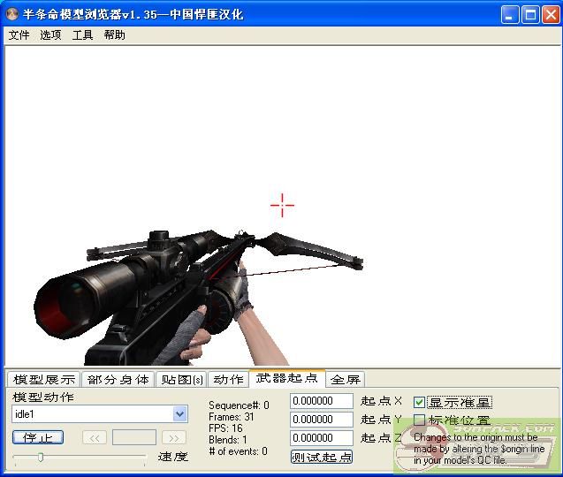This screenshot has width=563, height=477.
Task: Close the model viewer window
Action: [x=550, y=14]
